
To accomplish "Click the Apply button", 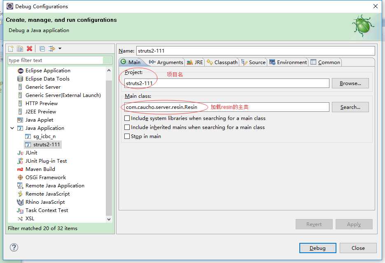I will click(354, 224).
